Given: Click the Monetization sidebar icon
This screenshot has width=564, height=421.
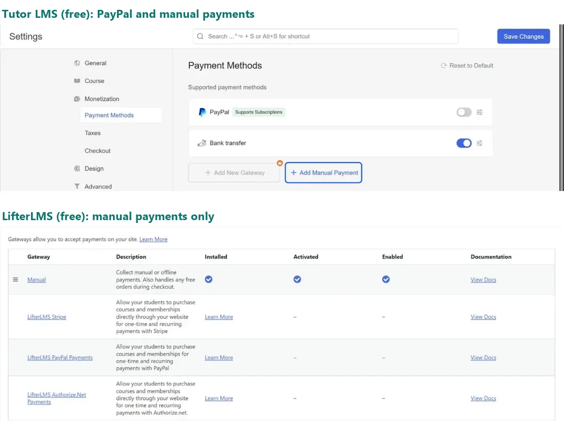Looking at the screenshot, I should point(77,99).
